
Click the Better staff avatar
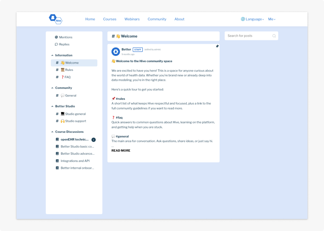coord(116,52)
